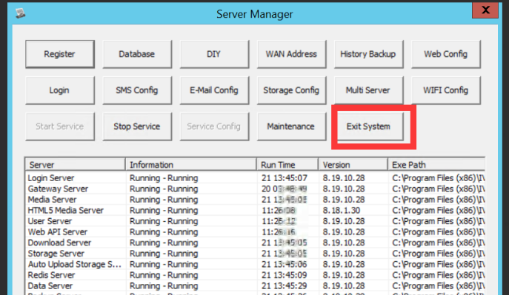
Task: Click the Register button
Action: pyautogui.click(x=60, y=54)
